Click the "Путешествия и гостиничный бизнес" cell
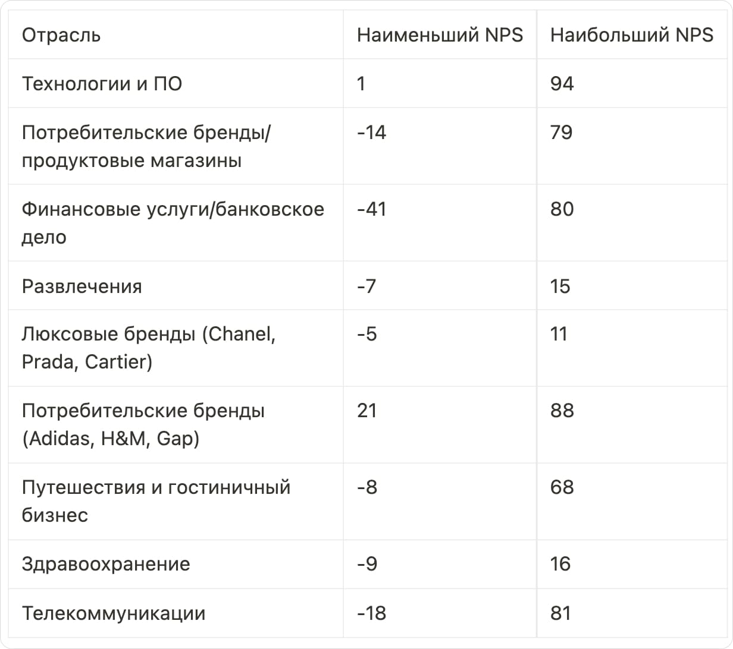This screenshot has height=649, width=733. [156, 501]
